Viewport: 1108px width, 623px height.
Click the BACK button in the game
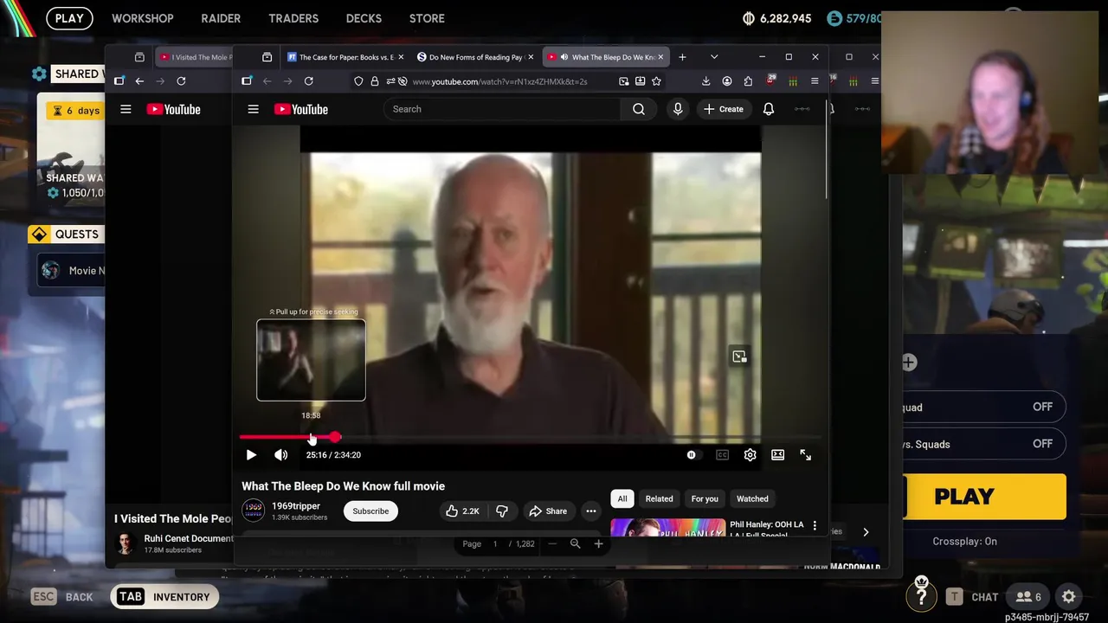pyautogui.click(x=61, y=597)
